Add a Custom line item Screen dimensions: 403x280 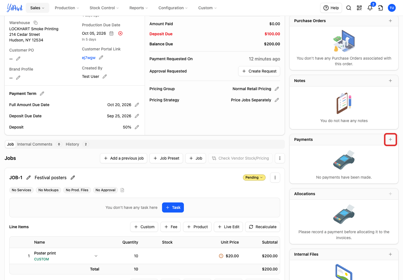(x=144, y=227)
